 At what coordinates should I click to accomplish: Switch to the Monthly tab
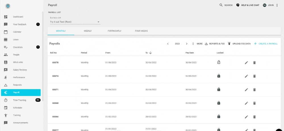tap(61, 31)
